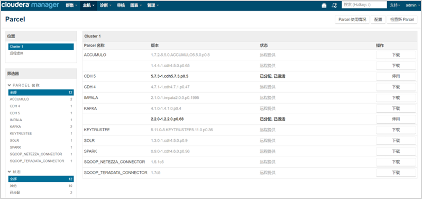The height and width of the screenshot is (199, 422).
Task: Click the 版本 column header
Action: click(x=155, y=46)
